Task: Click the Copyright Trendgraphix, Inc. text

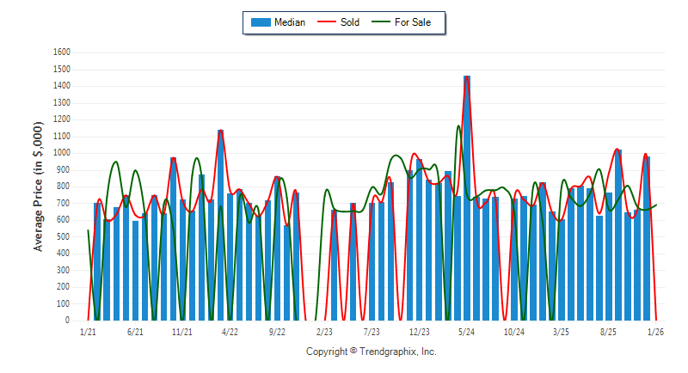Action: [x=372, y=352]
